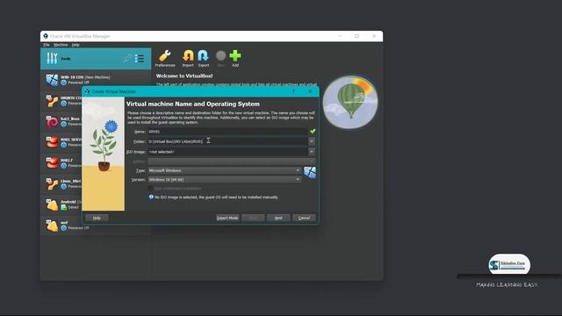Select the Android machine icon
562x316 pixels.
point(52,205)
